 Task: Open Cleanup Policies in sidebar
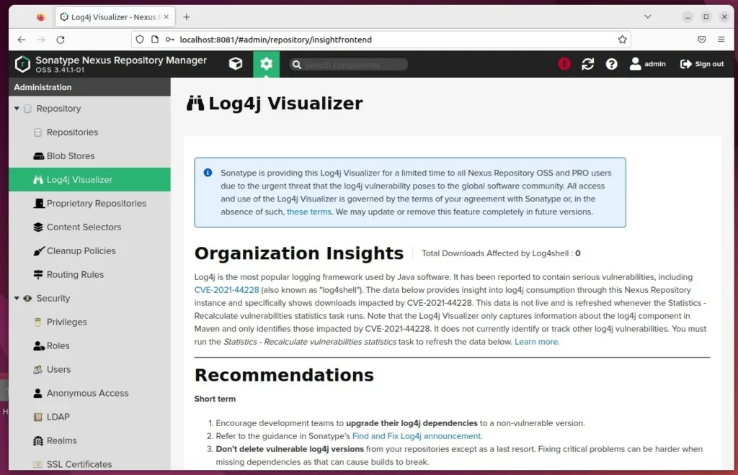click(81, 251)
